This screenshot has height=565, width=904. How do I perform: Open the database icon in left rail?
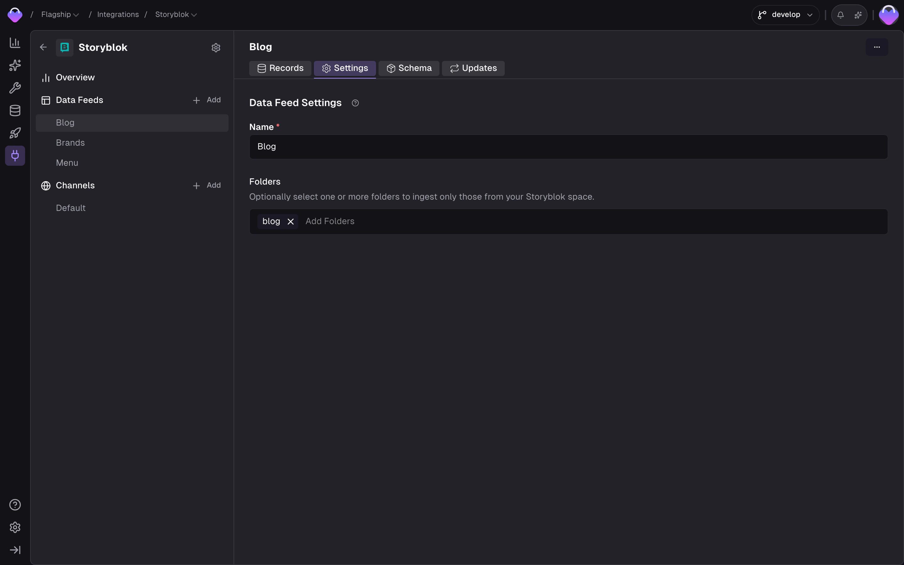(x=15, y=110)
